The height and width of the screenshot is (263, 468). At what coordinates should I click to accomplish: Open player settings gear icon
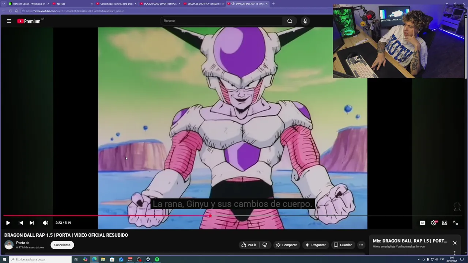[434, 223]
